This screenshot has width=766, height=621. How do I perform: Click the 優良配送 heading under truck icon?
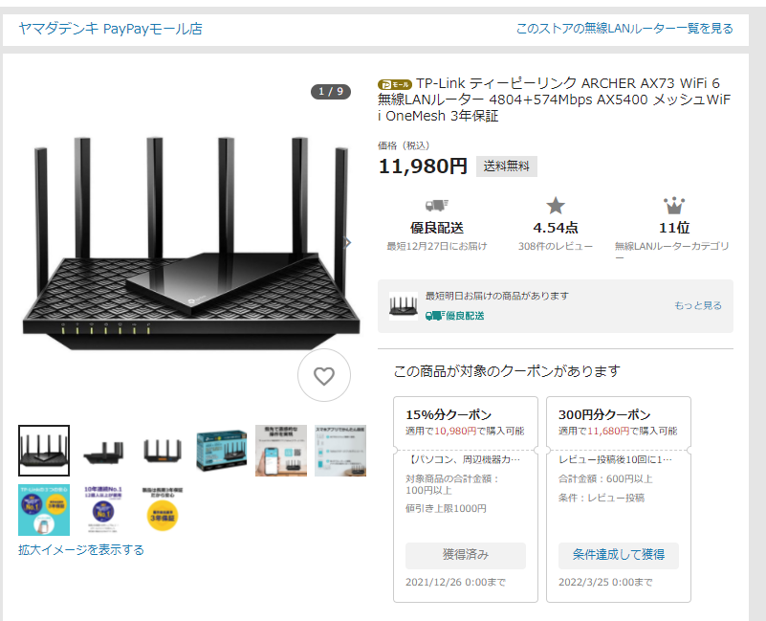point(437,228)
